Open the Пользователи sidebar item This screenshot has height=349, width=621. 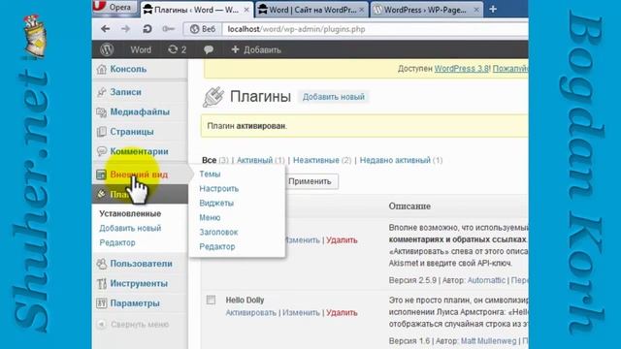[x=140, y=264]
